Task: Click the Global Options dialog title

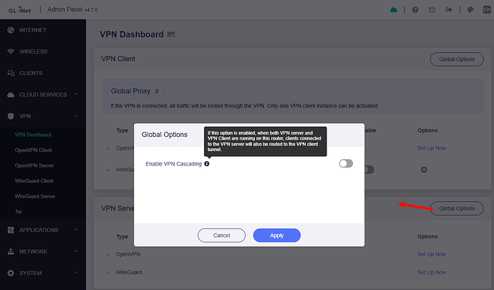Action: [165, 135]
